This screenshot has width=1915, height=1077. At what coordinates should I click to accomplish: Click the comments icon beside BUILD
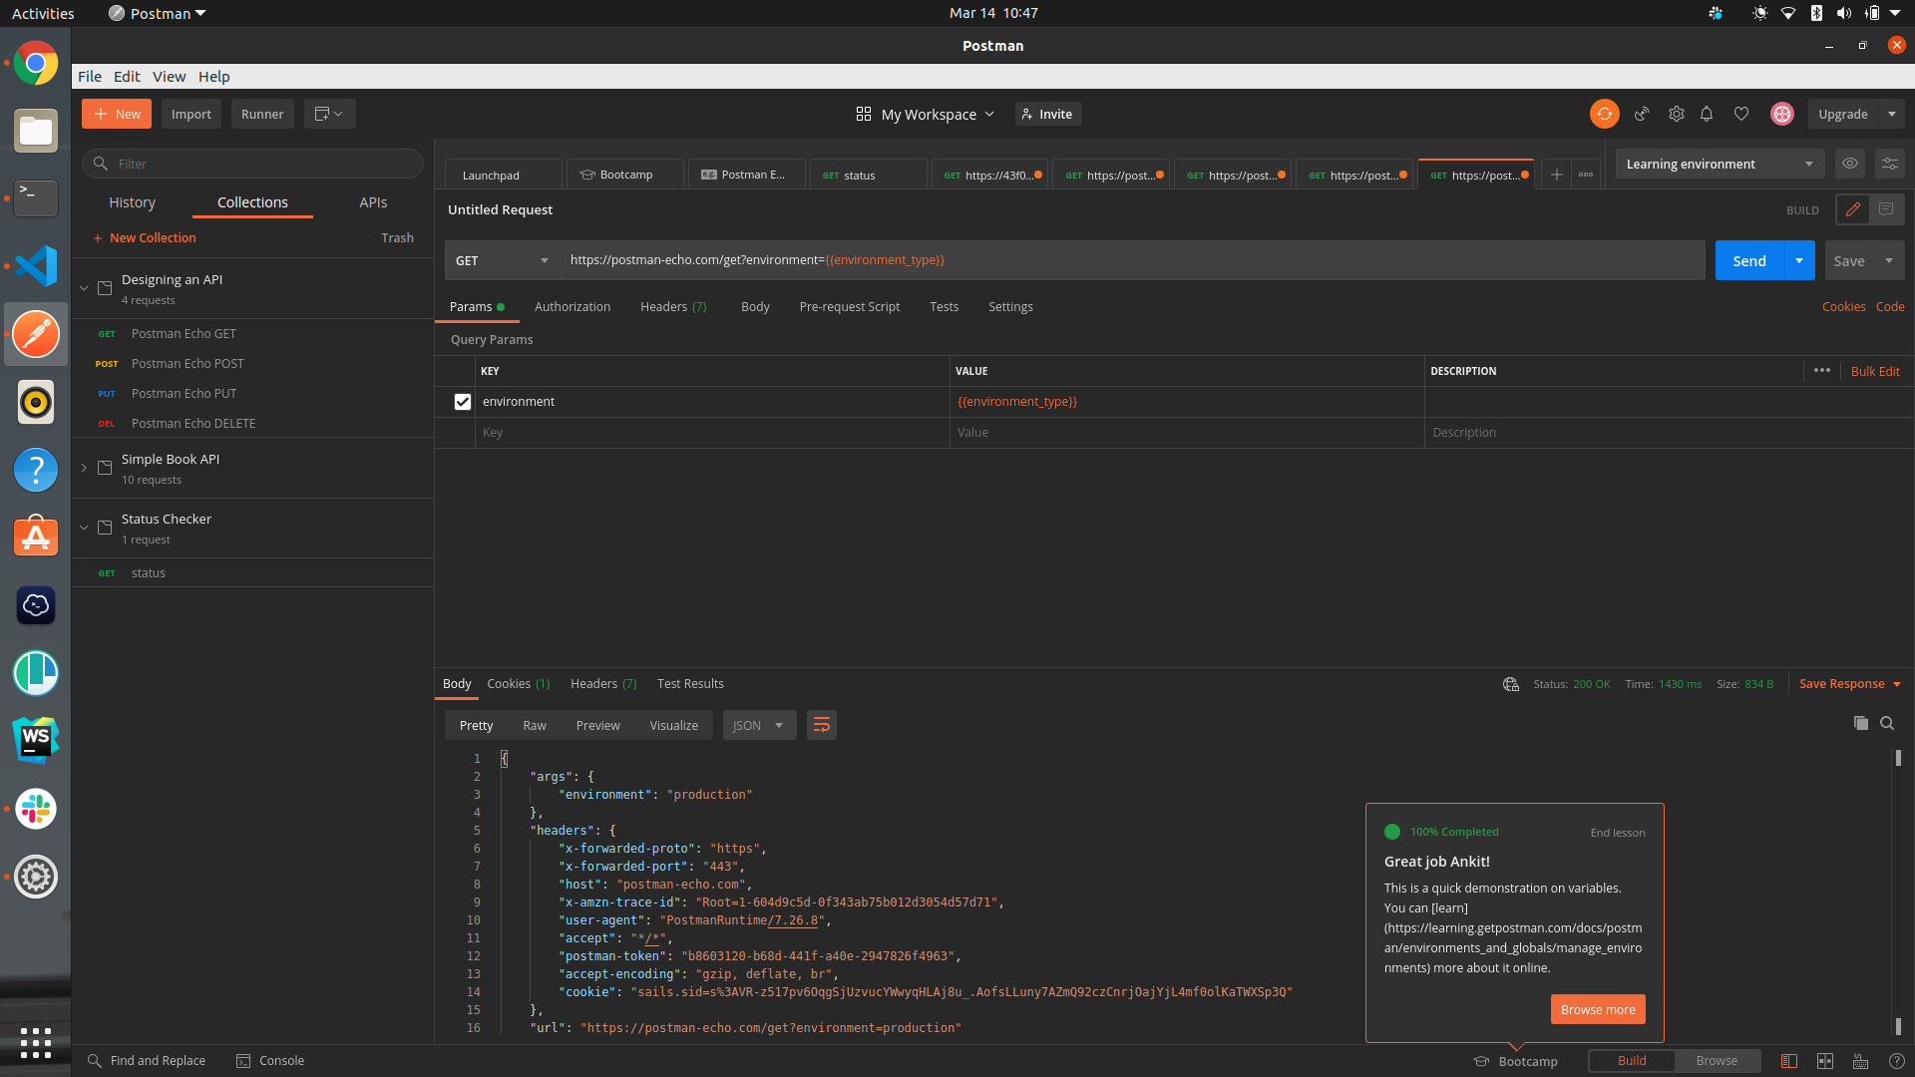(1886, 209)
